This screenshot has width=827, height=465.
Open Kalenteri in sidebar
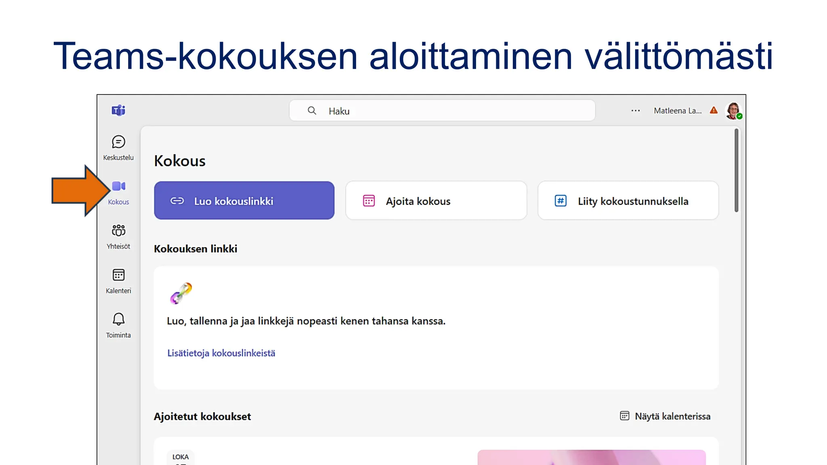[x=118, y=281]
